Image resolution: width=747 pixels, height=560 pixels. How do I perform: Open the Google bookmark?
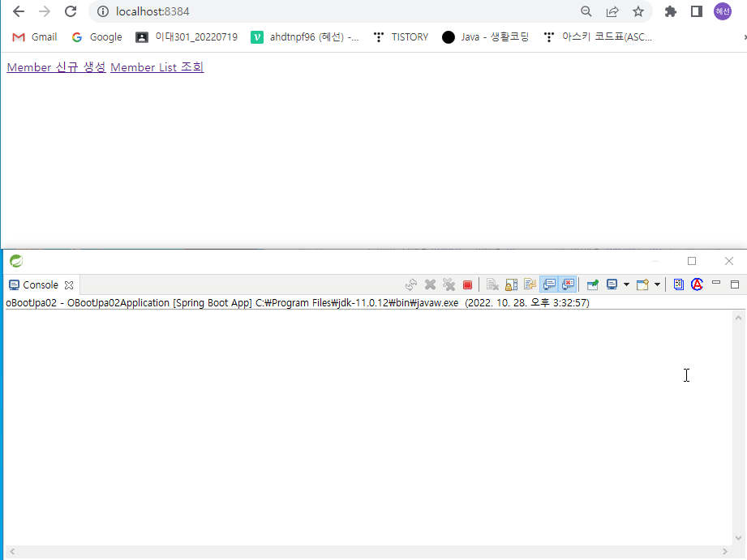click(97, 37)
